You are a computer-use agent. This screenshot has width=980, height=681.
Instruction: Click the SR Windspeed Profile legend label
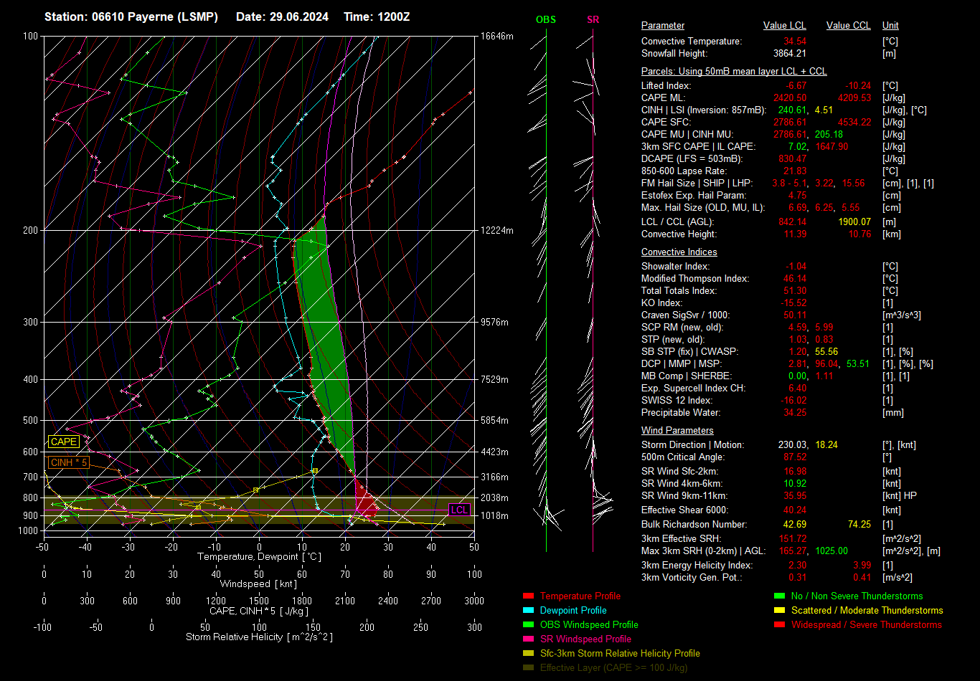(585, 639)
